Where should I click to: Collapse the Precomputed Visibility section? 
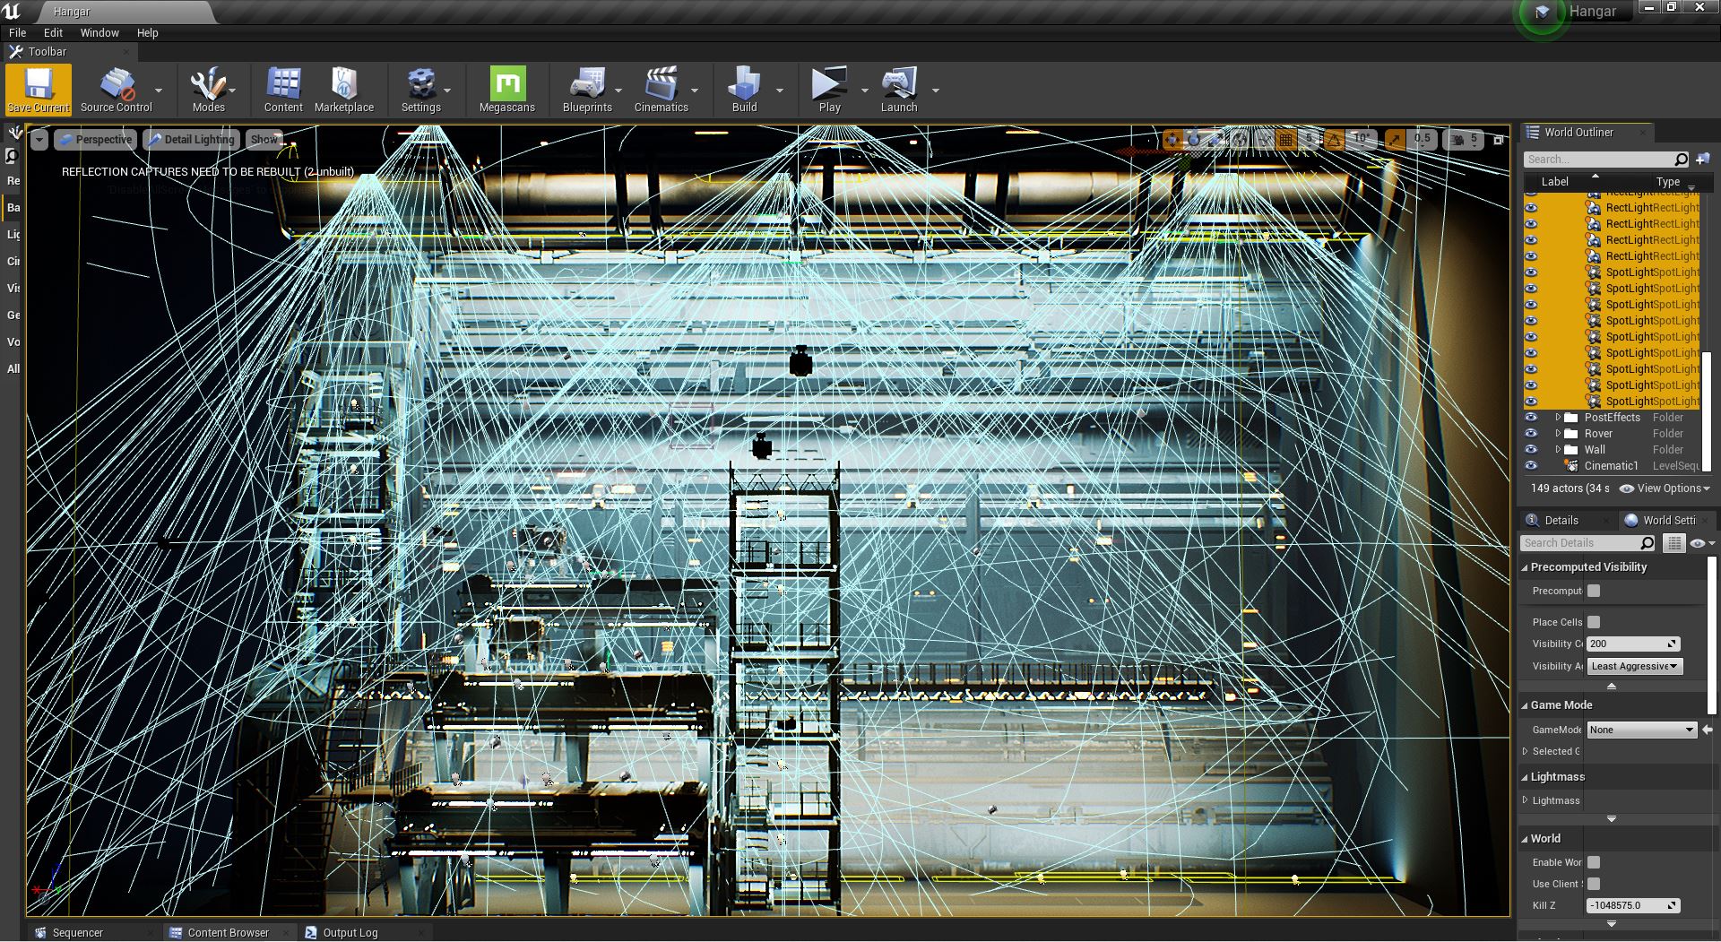(x=1525, y=567)
